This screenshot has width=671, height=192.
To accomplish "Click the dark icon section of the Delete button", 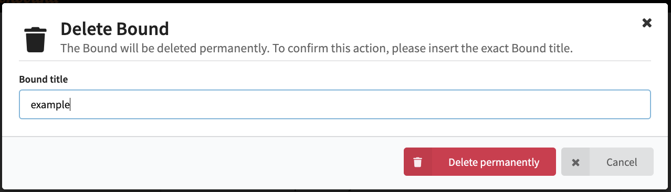I will coord(417,162).
